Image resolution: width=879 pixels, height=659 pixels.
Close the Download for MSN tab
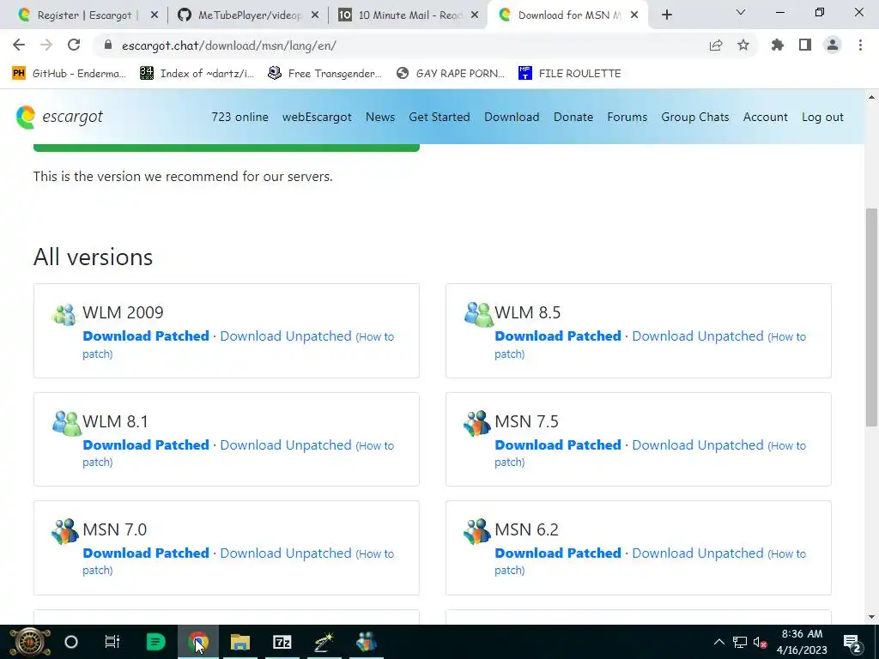(634, 15)
